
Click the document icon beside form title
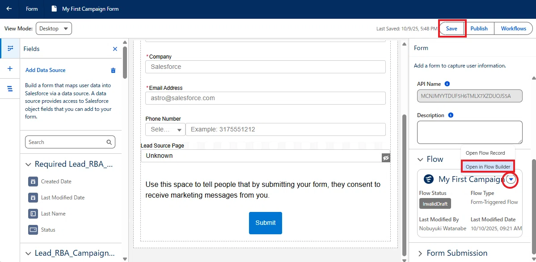[x=54, y=9]
